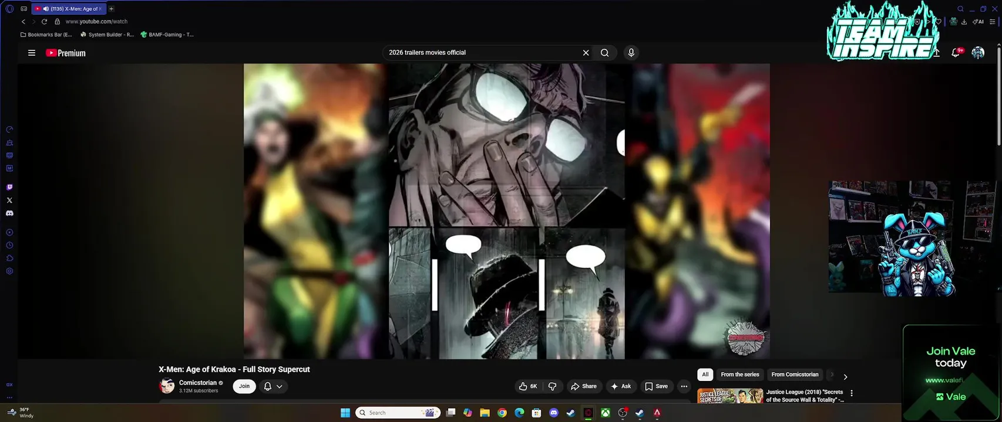Select the From Comicstorian chip
Screen dimensions: 1002x422
795,375
